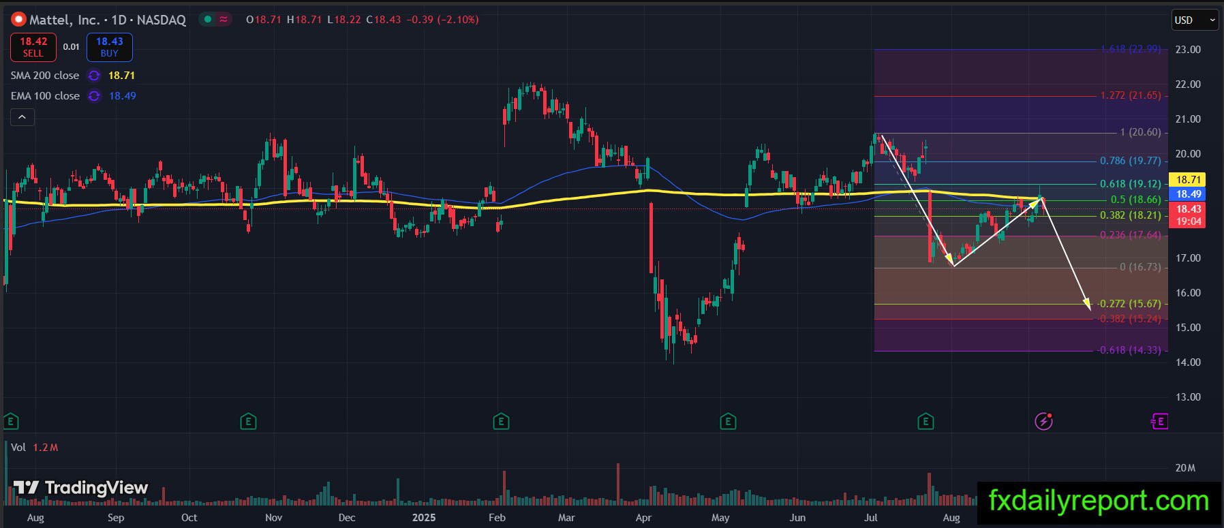Click the 18.42 SELL button
The height and width of the screenshot is (528, 1224).
[x=33, y=47]
